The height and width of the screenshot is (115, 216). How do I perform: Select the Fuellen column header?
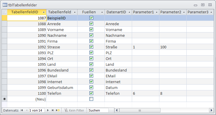tap(91, 12)
